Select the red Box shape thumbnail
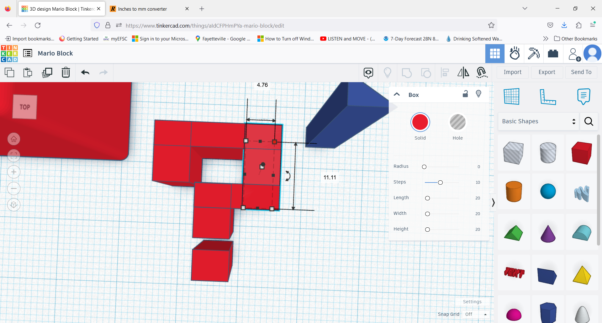This screenshot has width=602, height=323. click(581, 153)
